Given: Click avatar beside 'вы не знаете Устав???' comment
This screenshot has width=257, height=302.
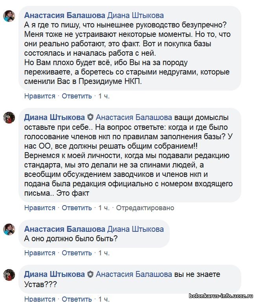Looking at the screenshot, I should pyautogui.click(x=9, y=275).
